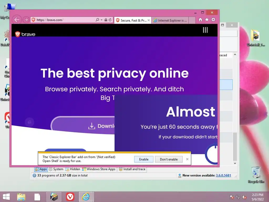Screen dimensions: 269x202
Task: Select the Uninstall_T... desktop folder
Action: coord(256,38)
